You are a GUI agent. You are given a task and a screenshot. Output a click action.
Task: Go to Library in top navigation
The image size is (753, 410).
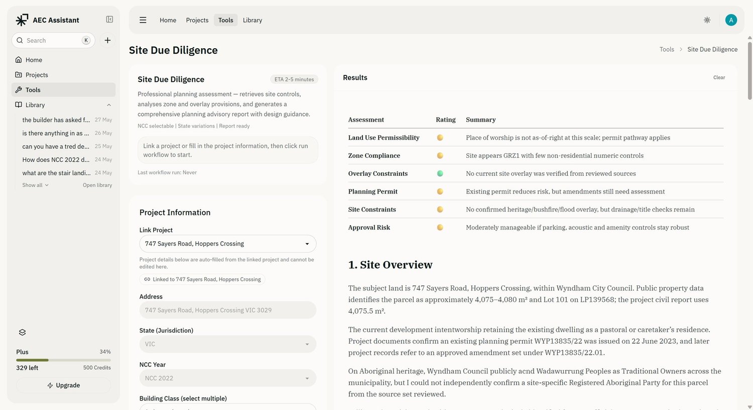pos(253,20)
